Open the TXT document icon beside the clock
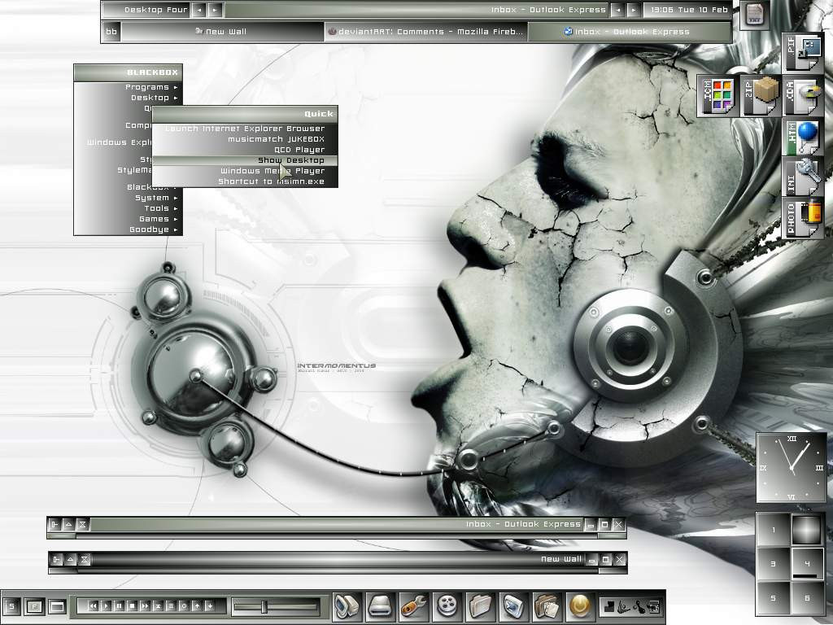833x625 pixels. 754,15
